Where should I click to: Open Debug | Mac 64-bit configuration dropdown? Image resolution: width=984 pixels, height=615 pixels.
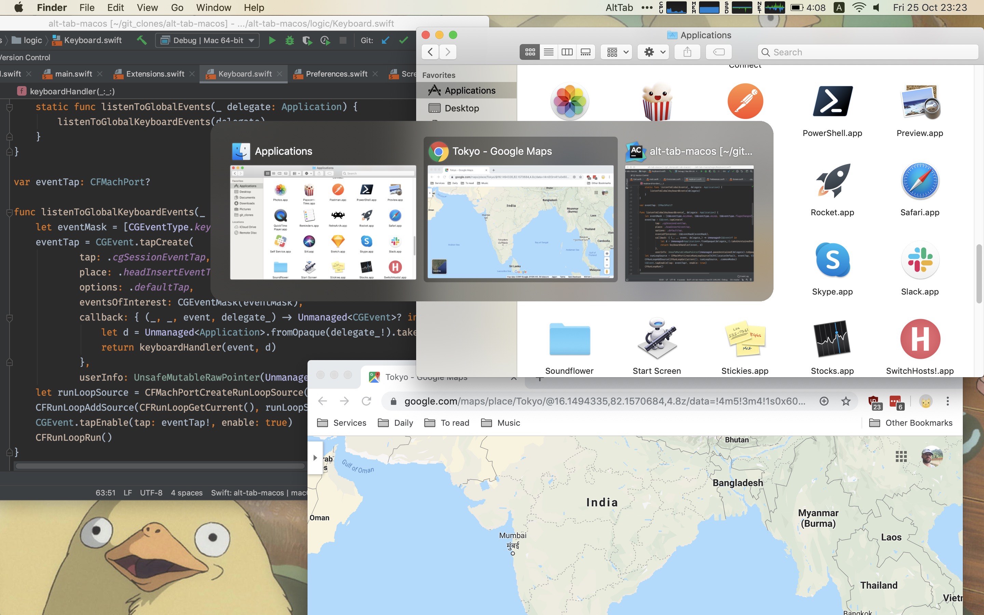click(207, 40)
